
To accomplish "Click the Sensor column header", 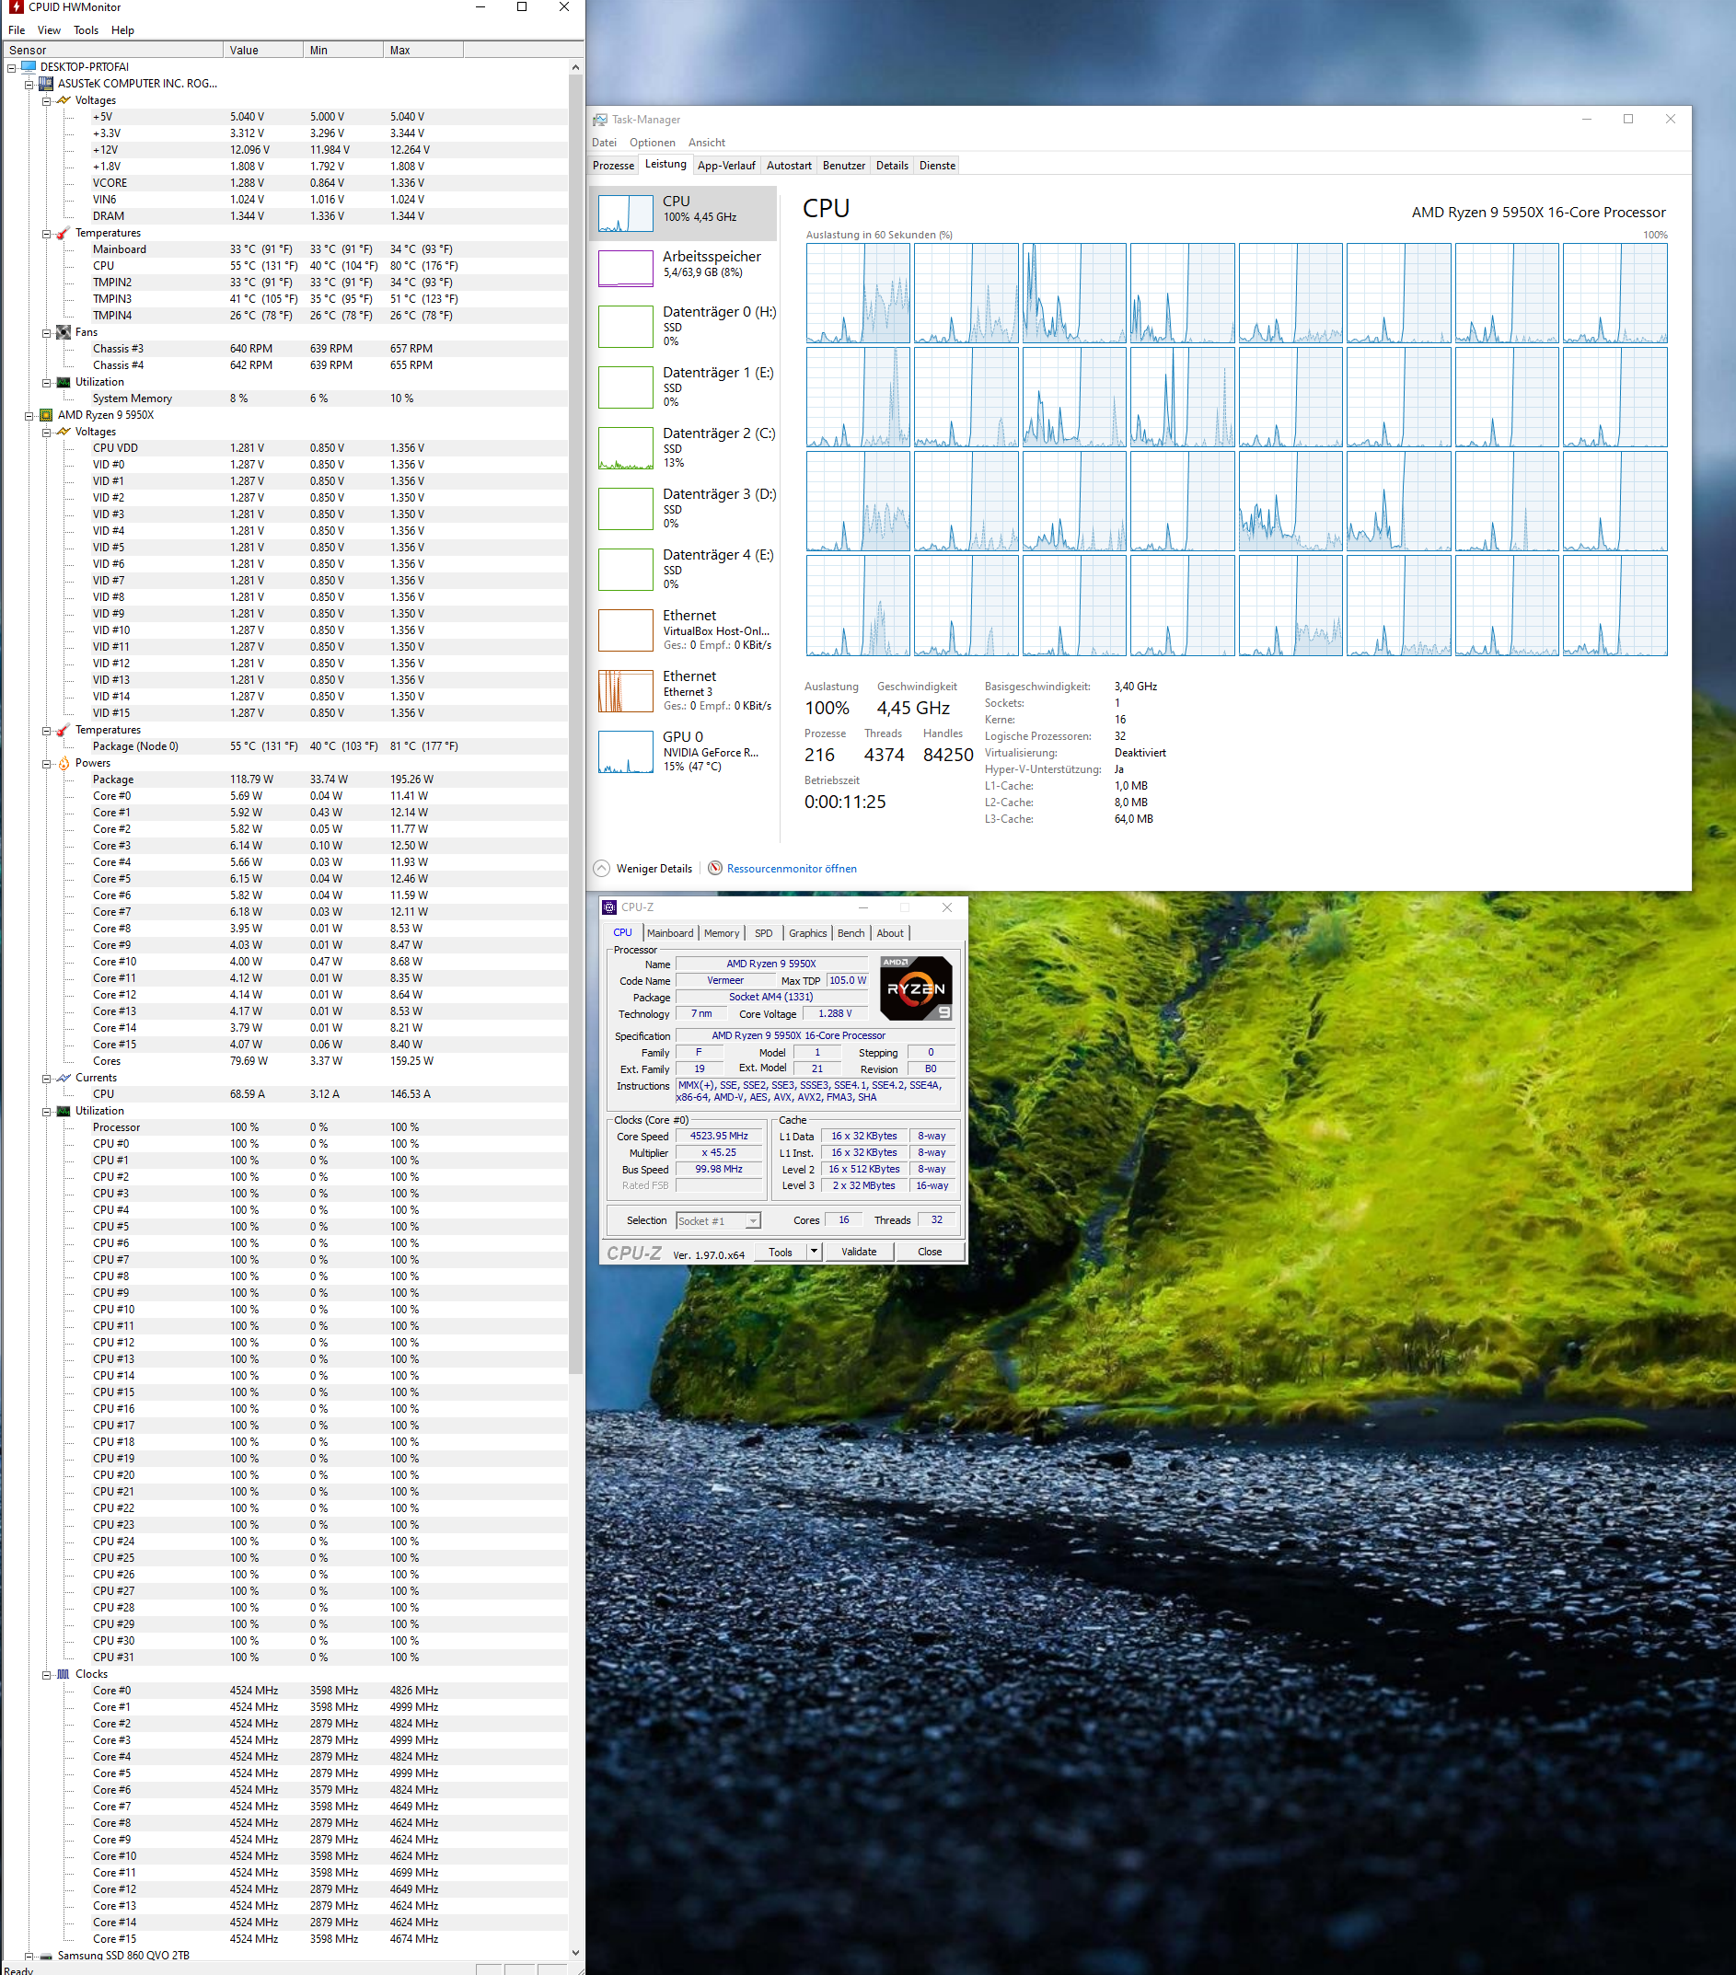I will [112, 51].
